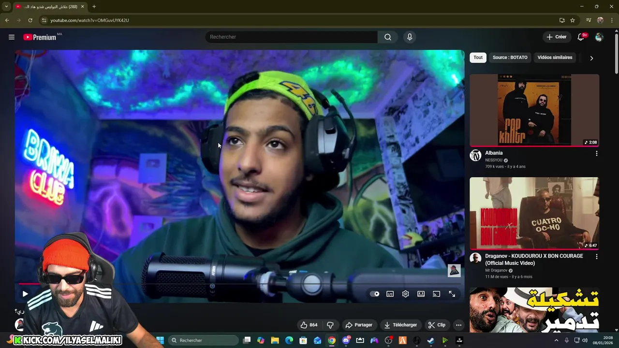Open the Draganov KOUDOUROU video title
The height and width of the screenshot is (348, 619).
[x=534, y=260]
